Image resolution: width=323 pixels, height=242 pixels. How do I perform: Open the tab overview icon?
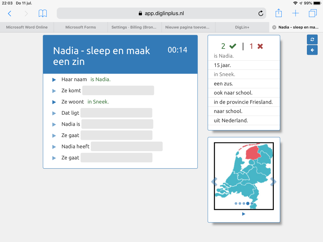[x=313, y=13]
